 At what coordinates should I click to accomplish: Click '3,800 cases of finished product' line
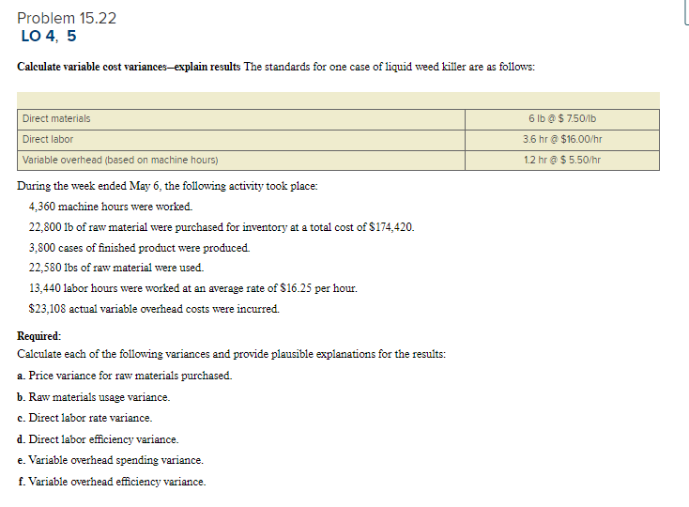point(139,248)
